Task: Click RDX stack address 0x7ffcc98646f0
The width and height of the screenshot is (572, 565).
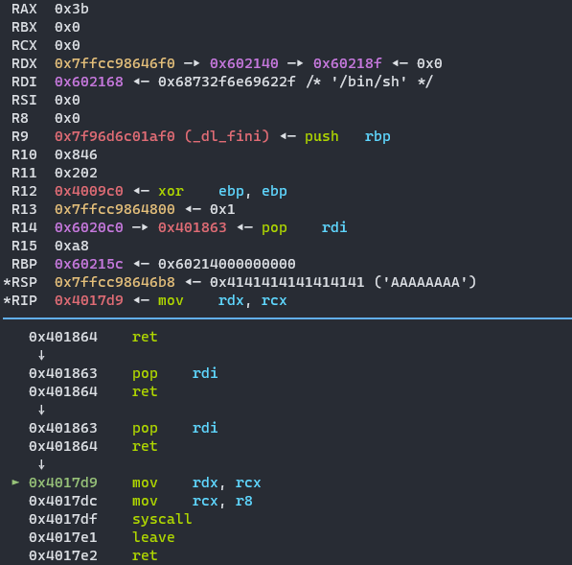Action: 115,63
